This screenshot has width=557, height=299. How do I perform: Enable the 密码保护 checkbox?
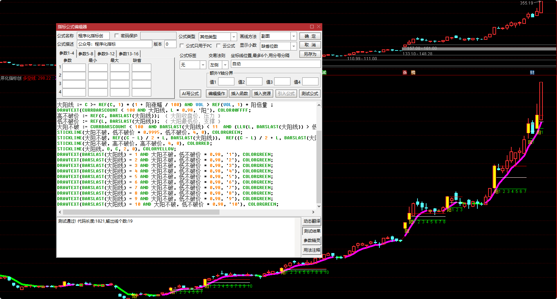117,36
